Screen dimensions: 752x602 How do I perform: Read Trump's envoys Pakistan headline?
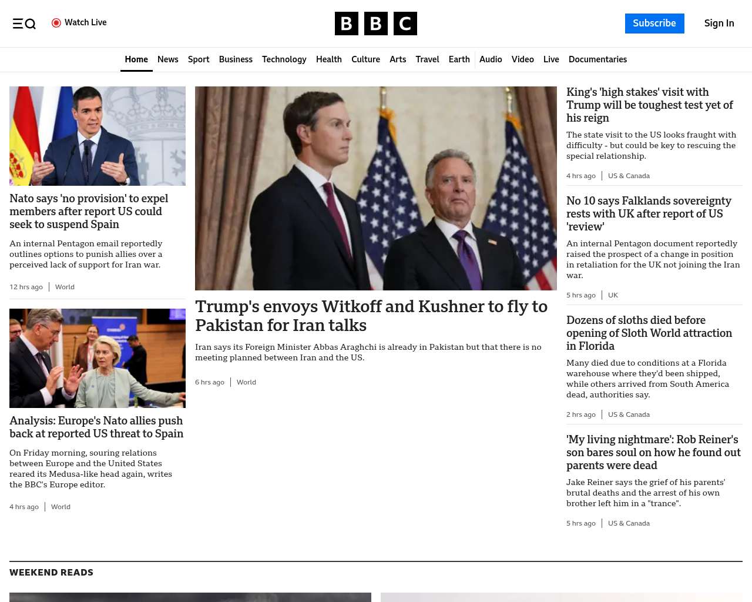371,316
